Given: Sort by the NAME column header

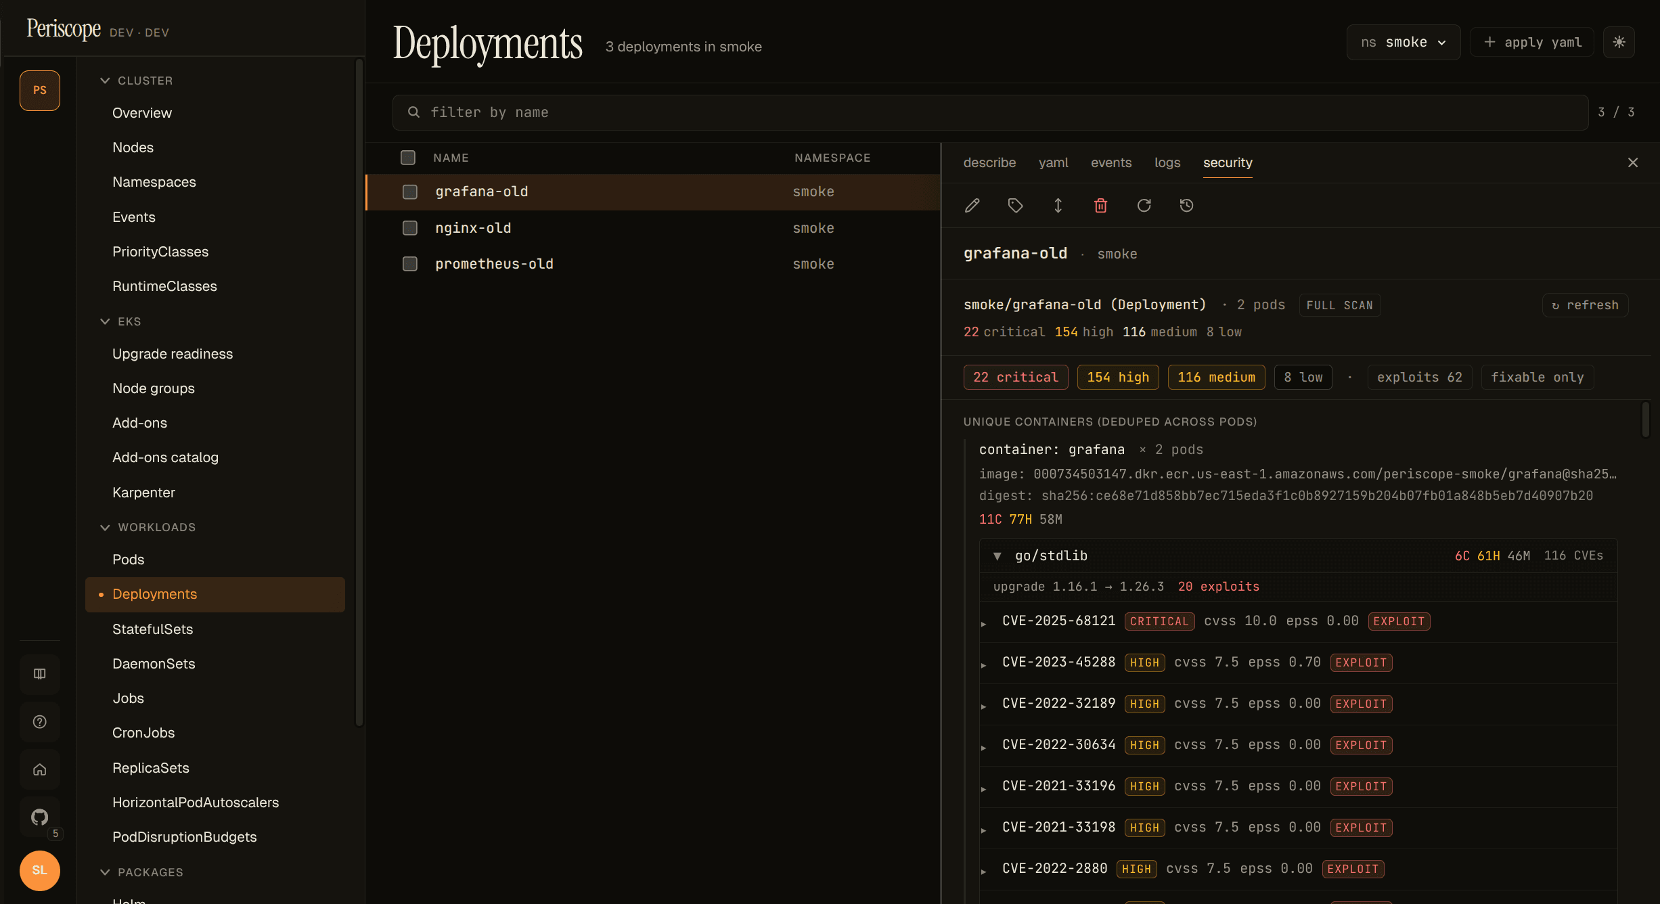Looking at the screenshot, I should point(451,158).
